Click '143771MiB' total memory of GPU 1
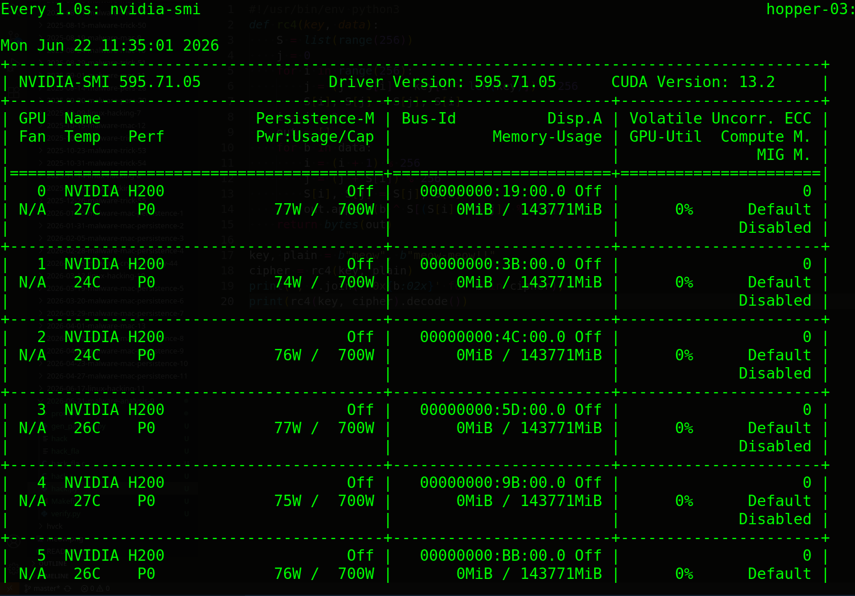The width and height of the screenshot is (855, 596). click(561, 282)
